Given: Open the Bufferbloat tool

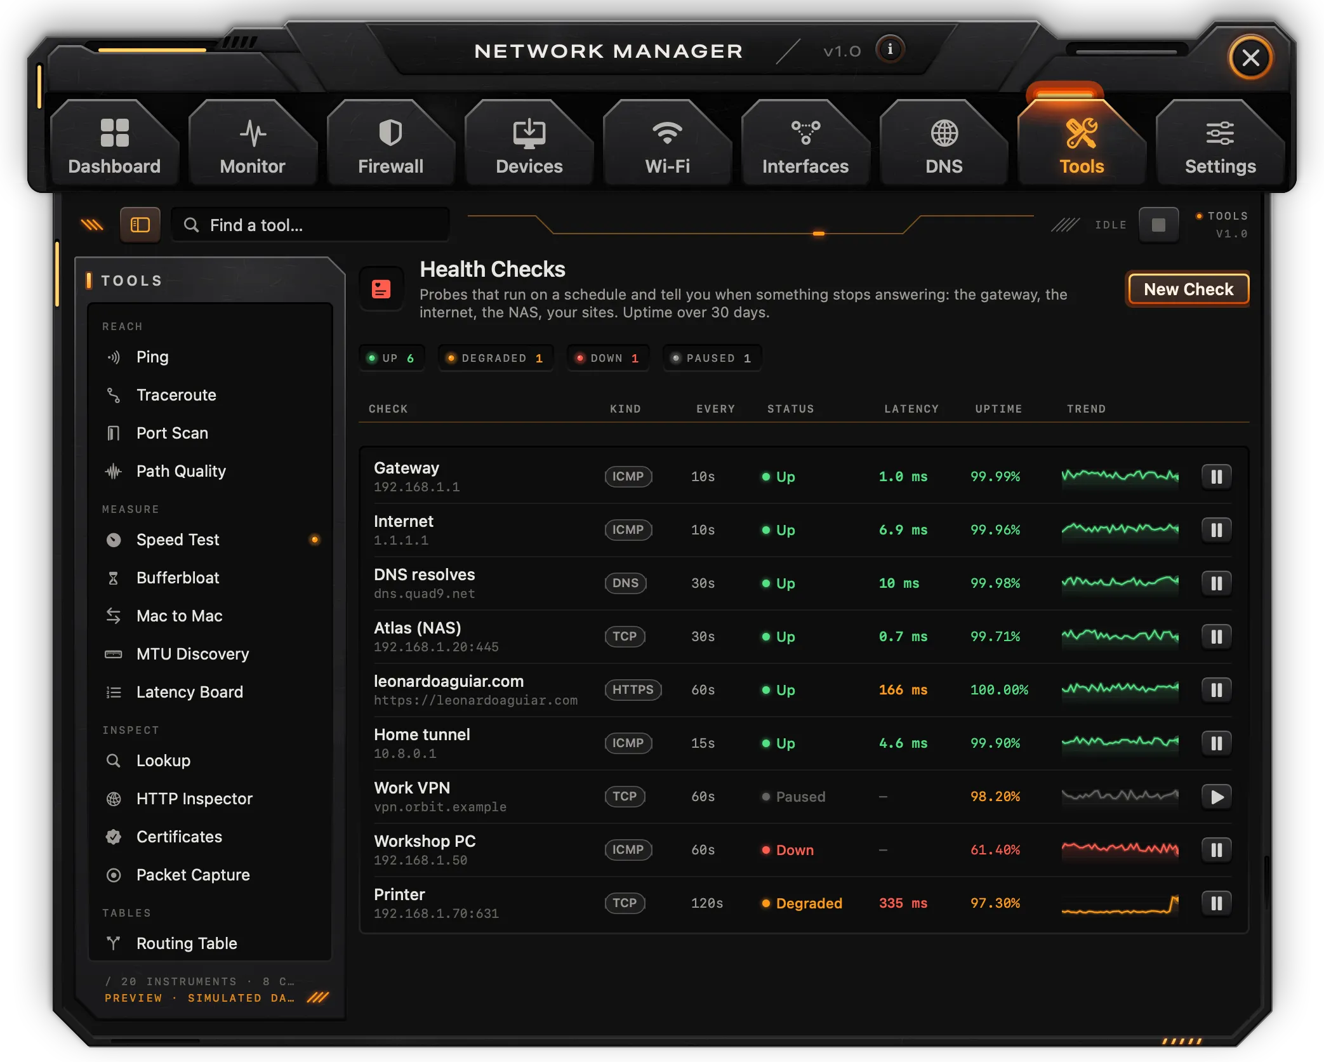Looking at the screenshot, I should pos(211,578).
